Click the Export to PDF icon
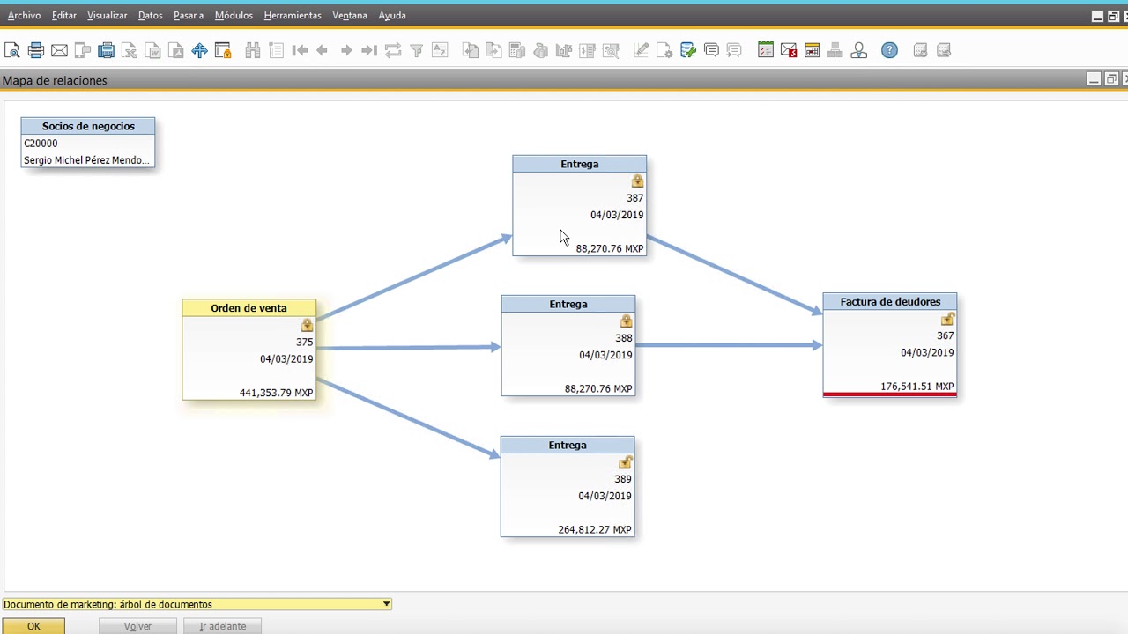Viewport: 1128px width, 634px height. click(x=176, y=50)
